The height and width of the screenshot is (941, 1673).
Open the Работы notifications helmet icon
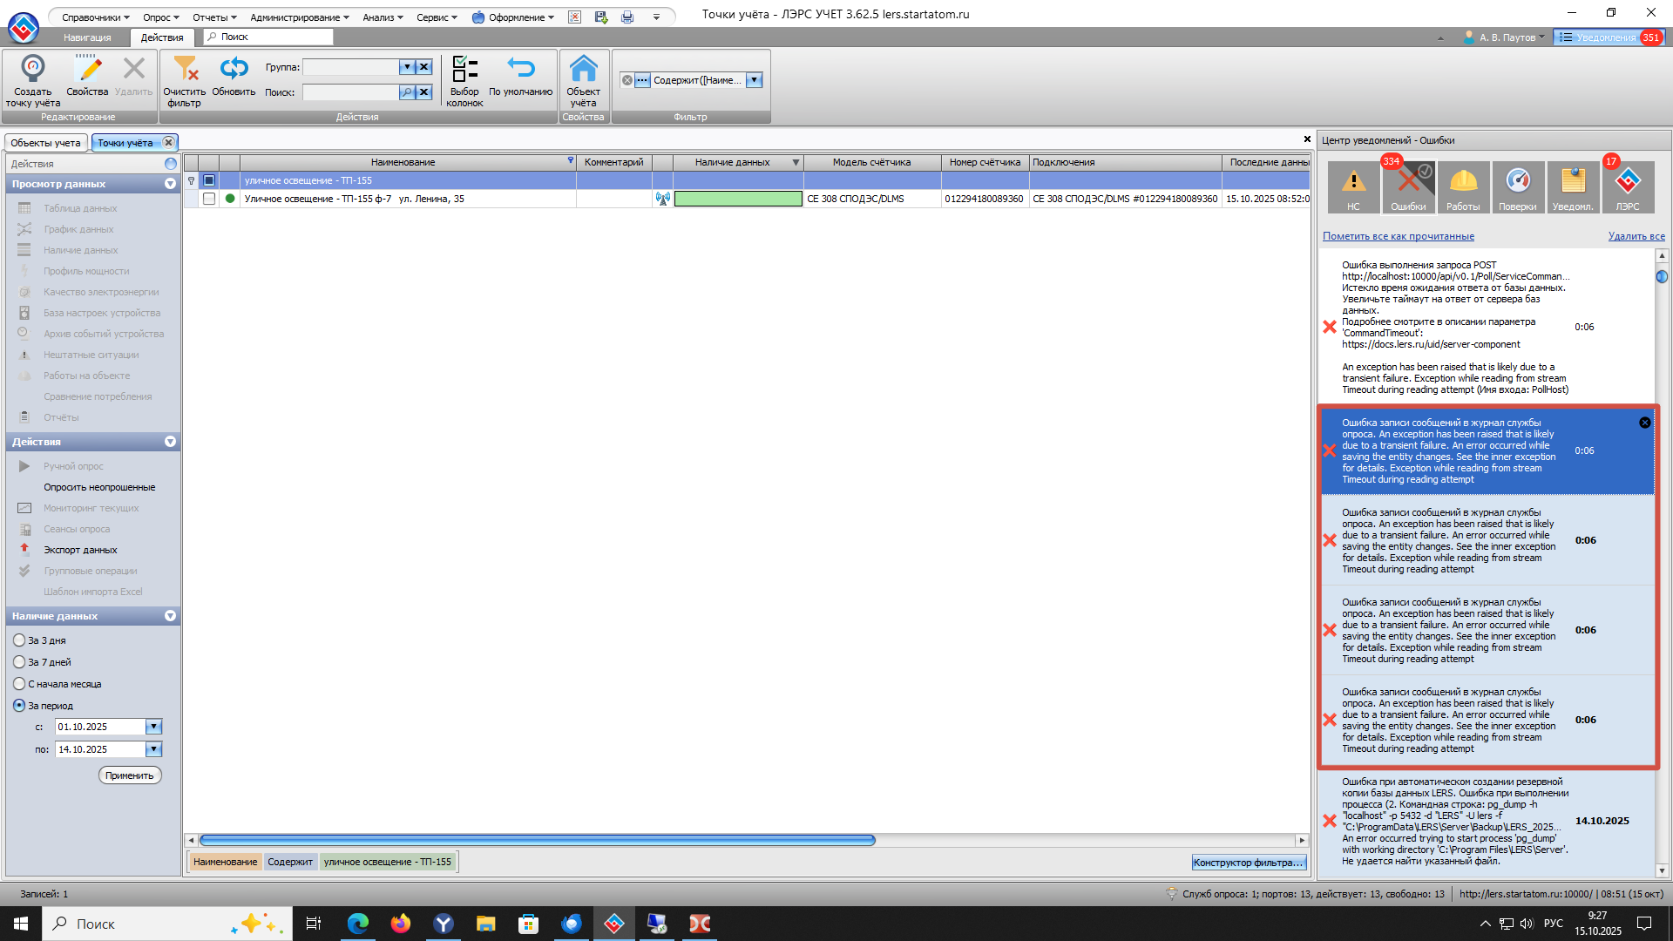[1463, 186]
